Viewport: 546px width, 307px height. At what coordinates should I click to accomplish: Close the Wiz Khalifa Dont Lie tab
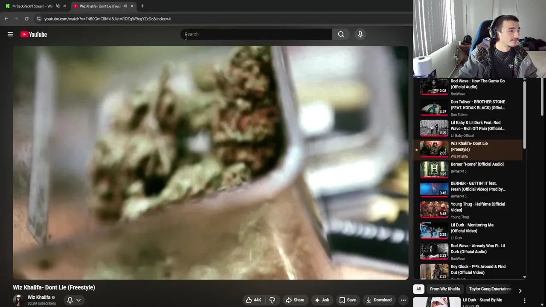tap(132, 6)
